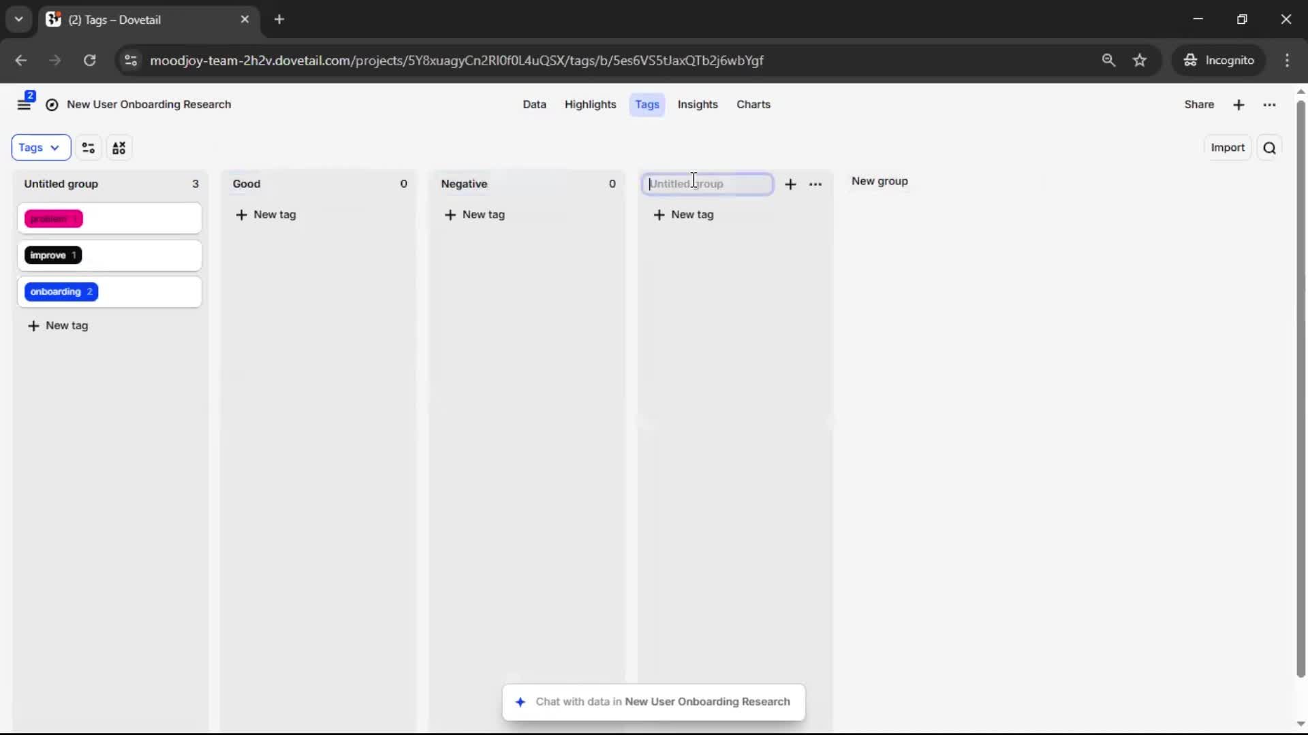Screen dimensions: 1308x735
Task: Open the three-dot menu of the new untitled group
Action: tap(815, 184)
